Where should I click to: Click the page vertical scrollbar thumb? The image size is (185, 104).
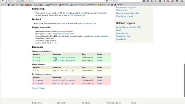pos(184,80)
